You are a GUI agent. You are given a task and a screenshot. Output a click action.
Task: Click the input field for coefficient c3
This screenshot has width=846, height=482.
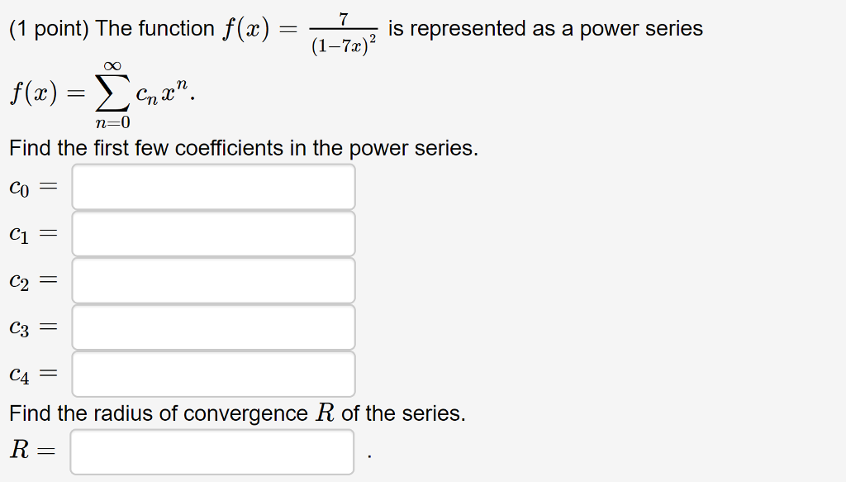pyautogui.click(x=213, y=326)
